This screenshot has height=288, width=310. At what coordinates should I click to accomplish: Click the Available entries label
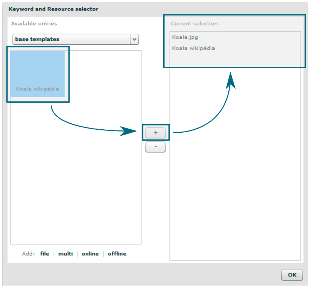point(34,23)
